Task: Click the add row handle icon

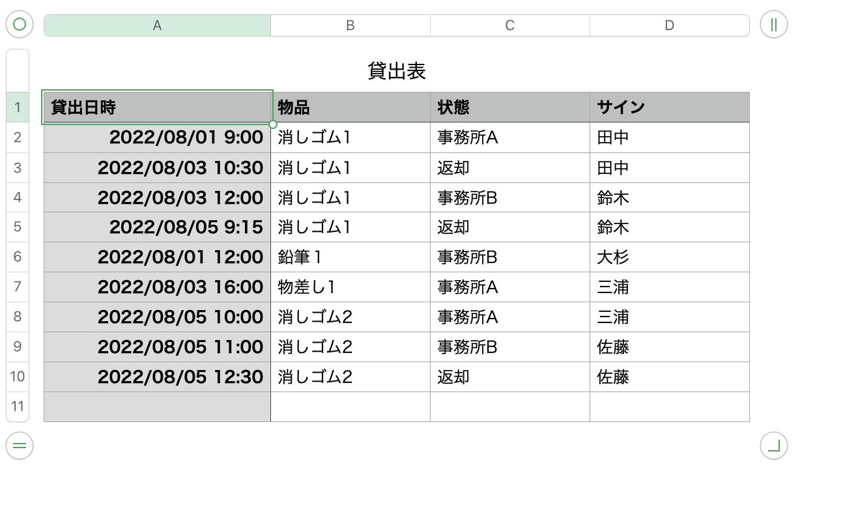Action: 20,446
